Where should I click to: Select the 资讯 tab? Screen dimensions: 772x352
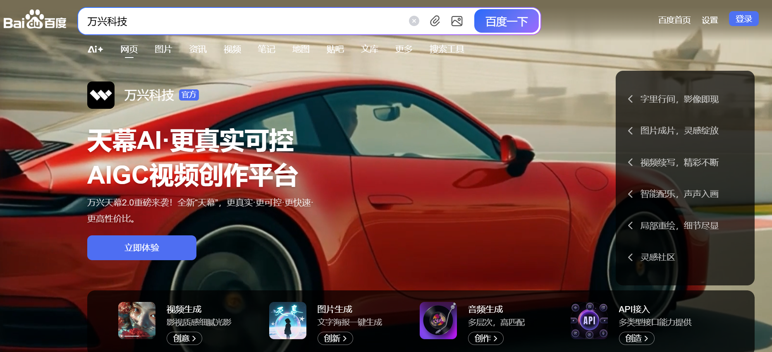pos(198,49)
